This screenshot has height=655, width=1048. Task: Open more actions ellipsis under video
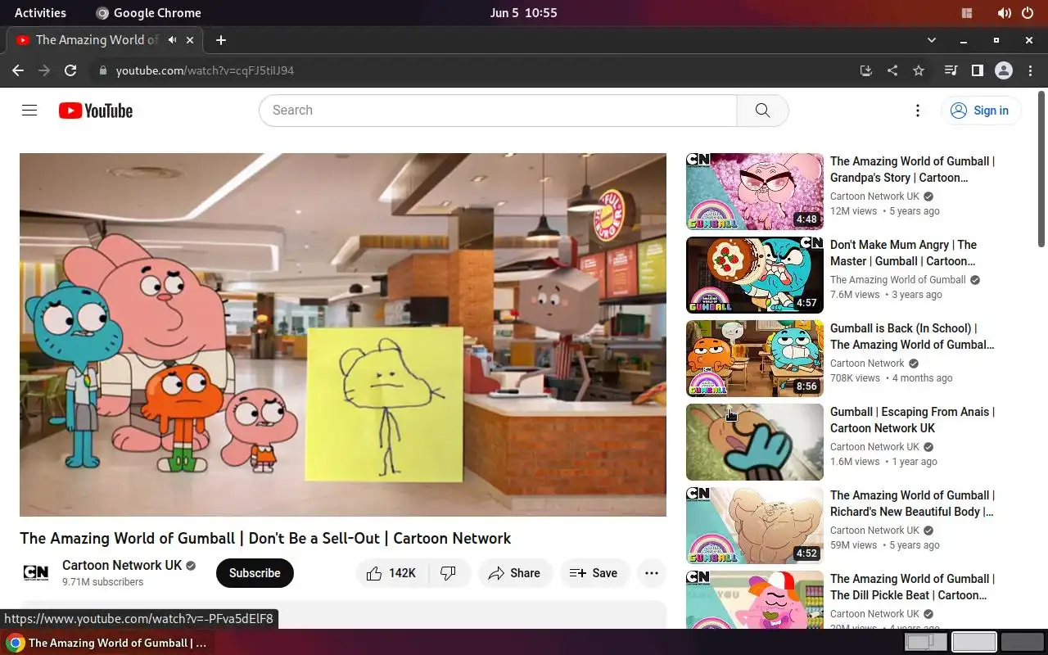[652, 573]
